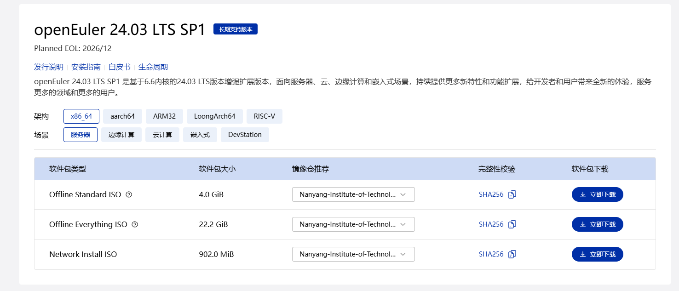The image size is (679, 291).
Task: Choose 云计算 scenario
Action: tap(163, 135)
